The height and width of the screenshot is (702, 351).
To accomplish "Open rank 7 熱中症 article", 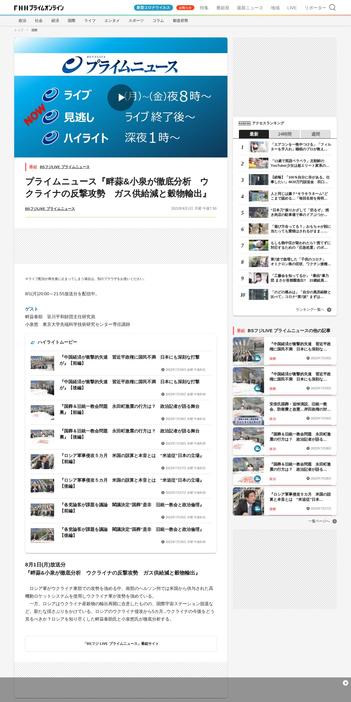I will pyautogui.click(x=285, y=245).
